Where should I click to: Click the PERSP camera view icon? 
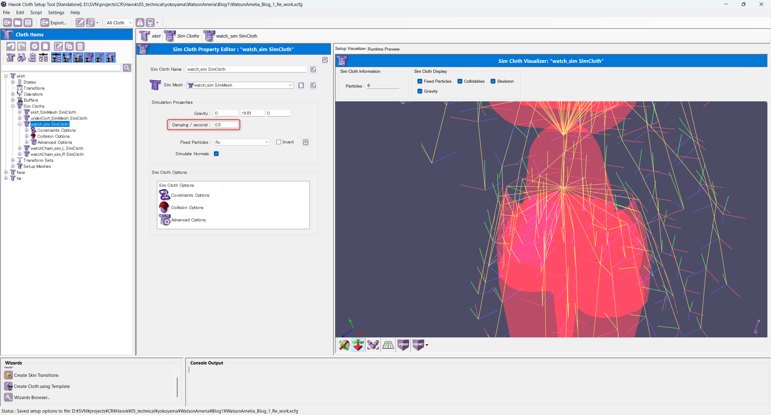click(x=403, y=345)
